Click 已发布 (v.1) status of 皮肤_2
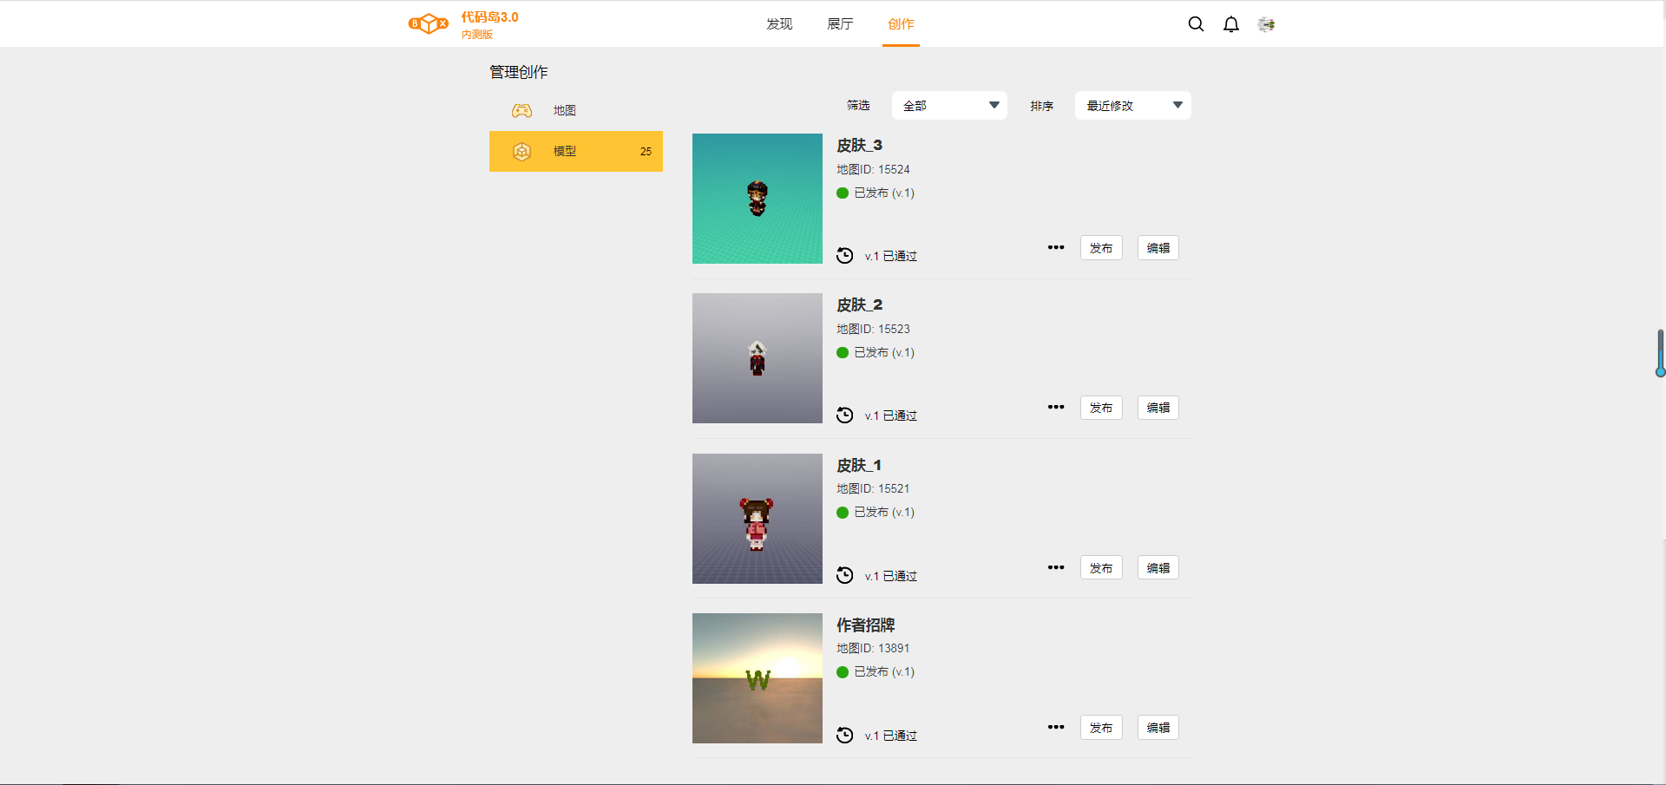The height and width of the screenshot is (785, 1666). [884, 352]
